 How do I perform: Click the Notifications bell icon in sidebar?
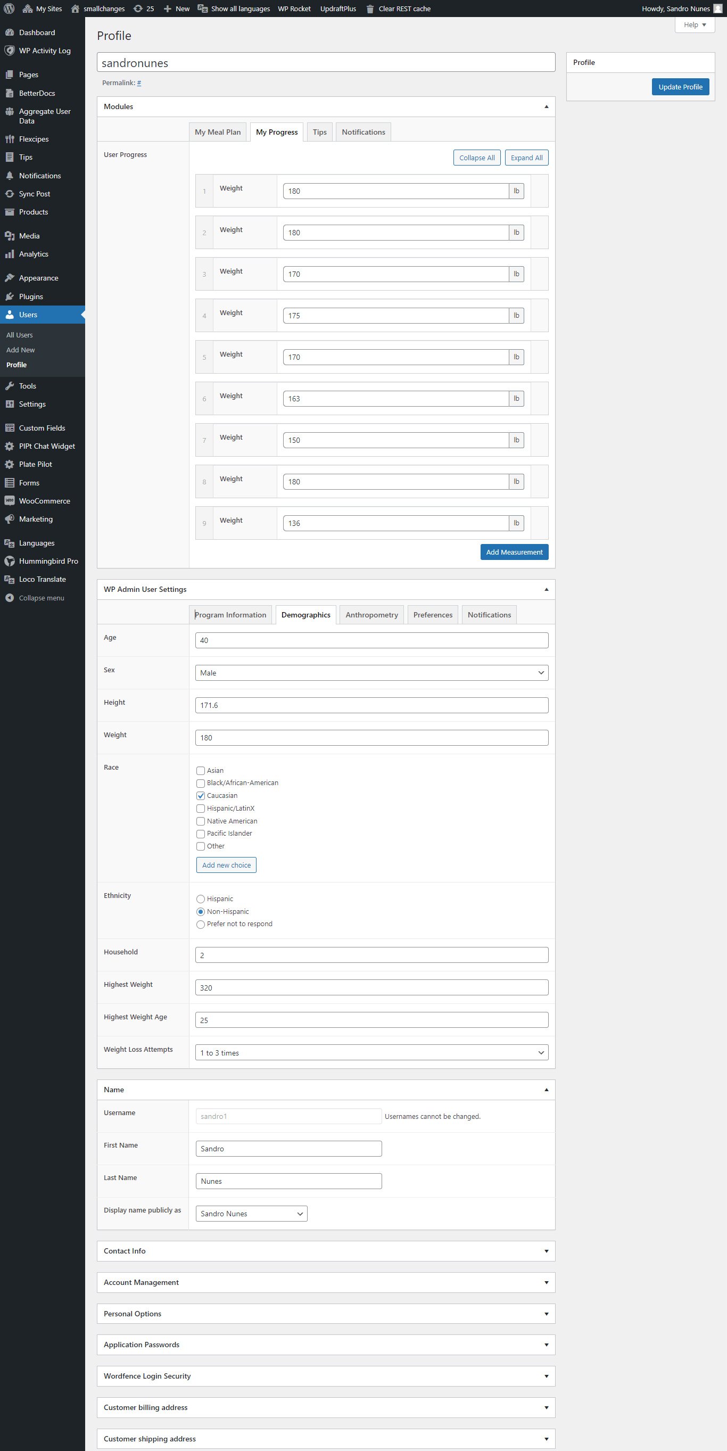[10, 176]
